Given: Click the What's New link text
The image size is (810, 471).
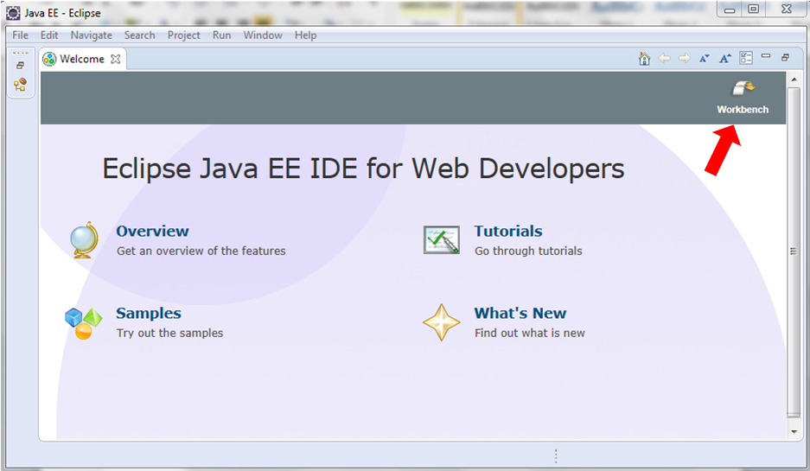Looking at the screenshot, I should tap(520, 313).
